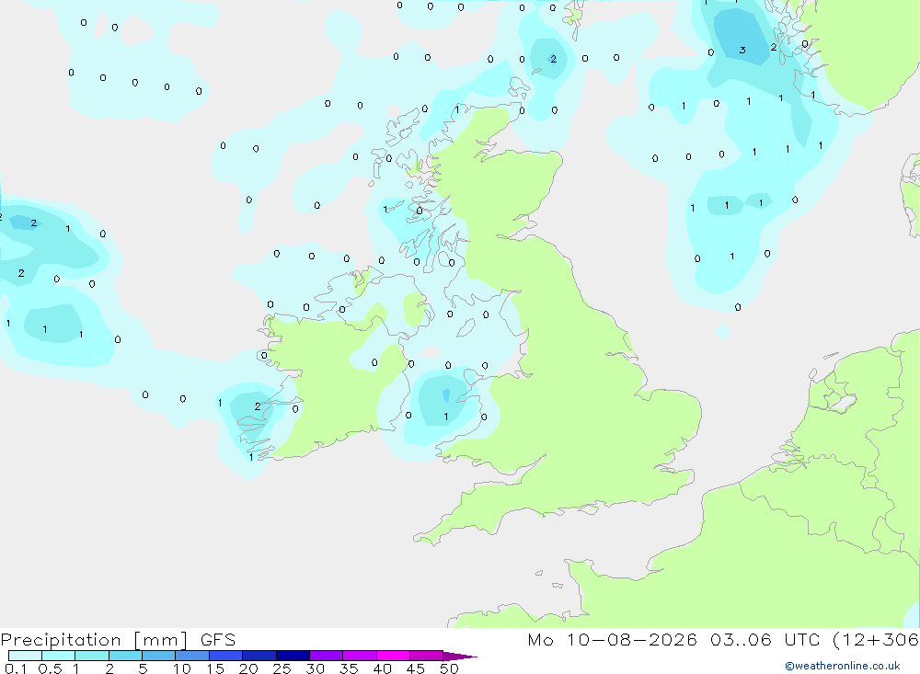Viewport: 920px width, 674px height.
Task: Pick the 1–2 mm cyan legend segment
Action: coord(92,656)
